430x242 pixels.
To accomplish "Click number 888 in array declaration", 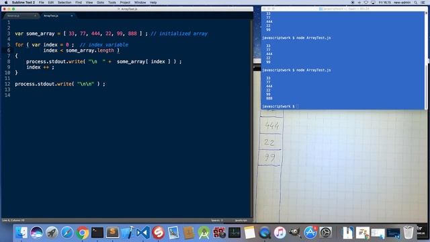I will pyautogui.click(x=132, y=34).
